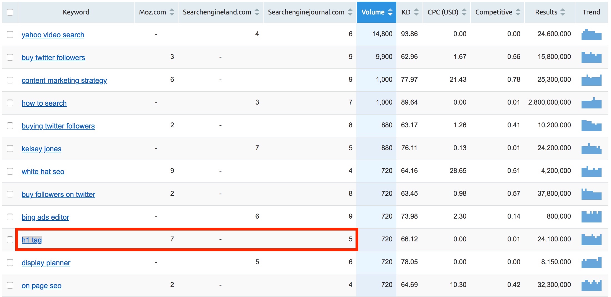611x297 pixels.
Task: Click the trend chart for yahoo video search
Action: tap(591, 34)
